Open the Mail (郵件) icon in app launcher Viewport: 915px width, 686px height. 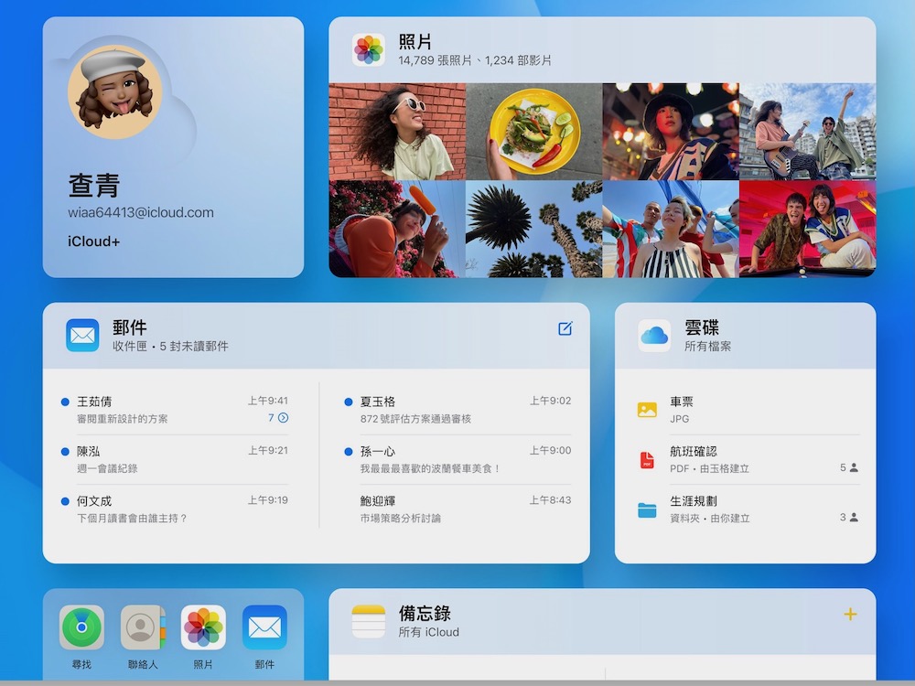264,627
